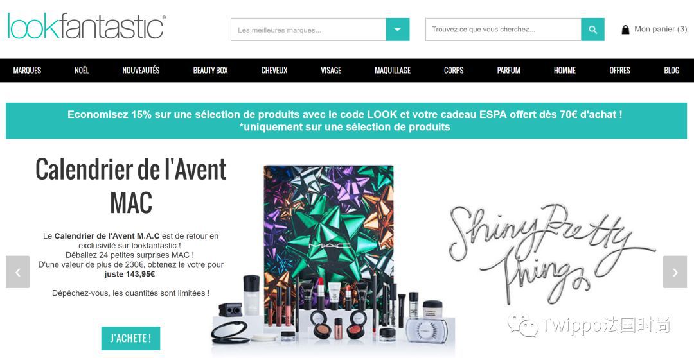Open the CHEVEUX category
The height and width of the screenshot is (358, 694).
coord(274,71)
